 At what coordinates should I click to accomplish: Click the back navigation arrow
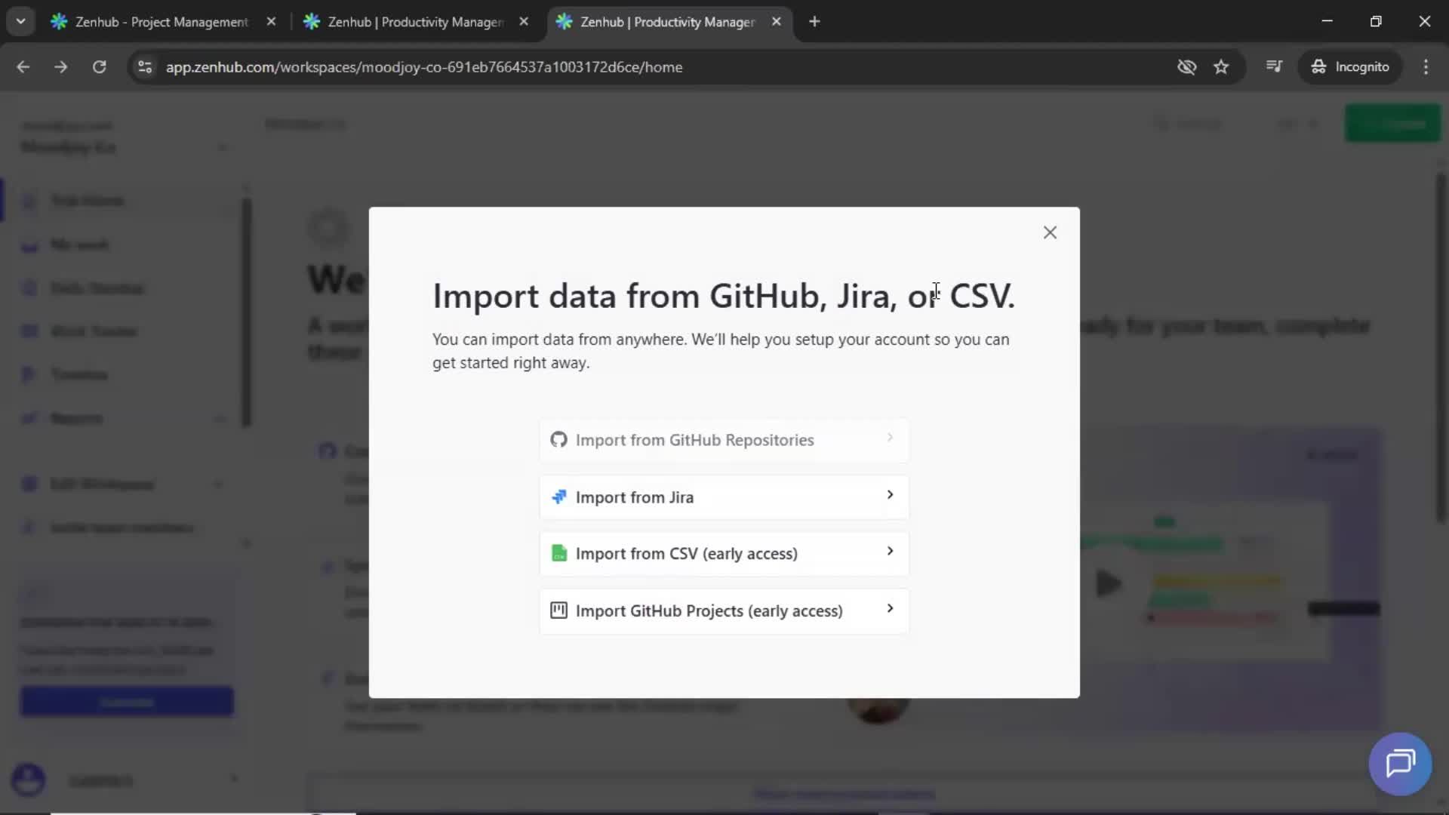pyautogui.click(x=23, y=66)
